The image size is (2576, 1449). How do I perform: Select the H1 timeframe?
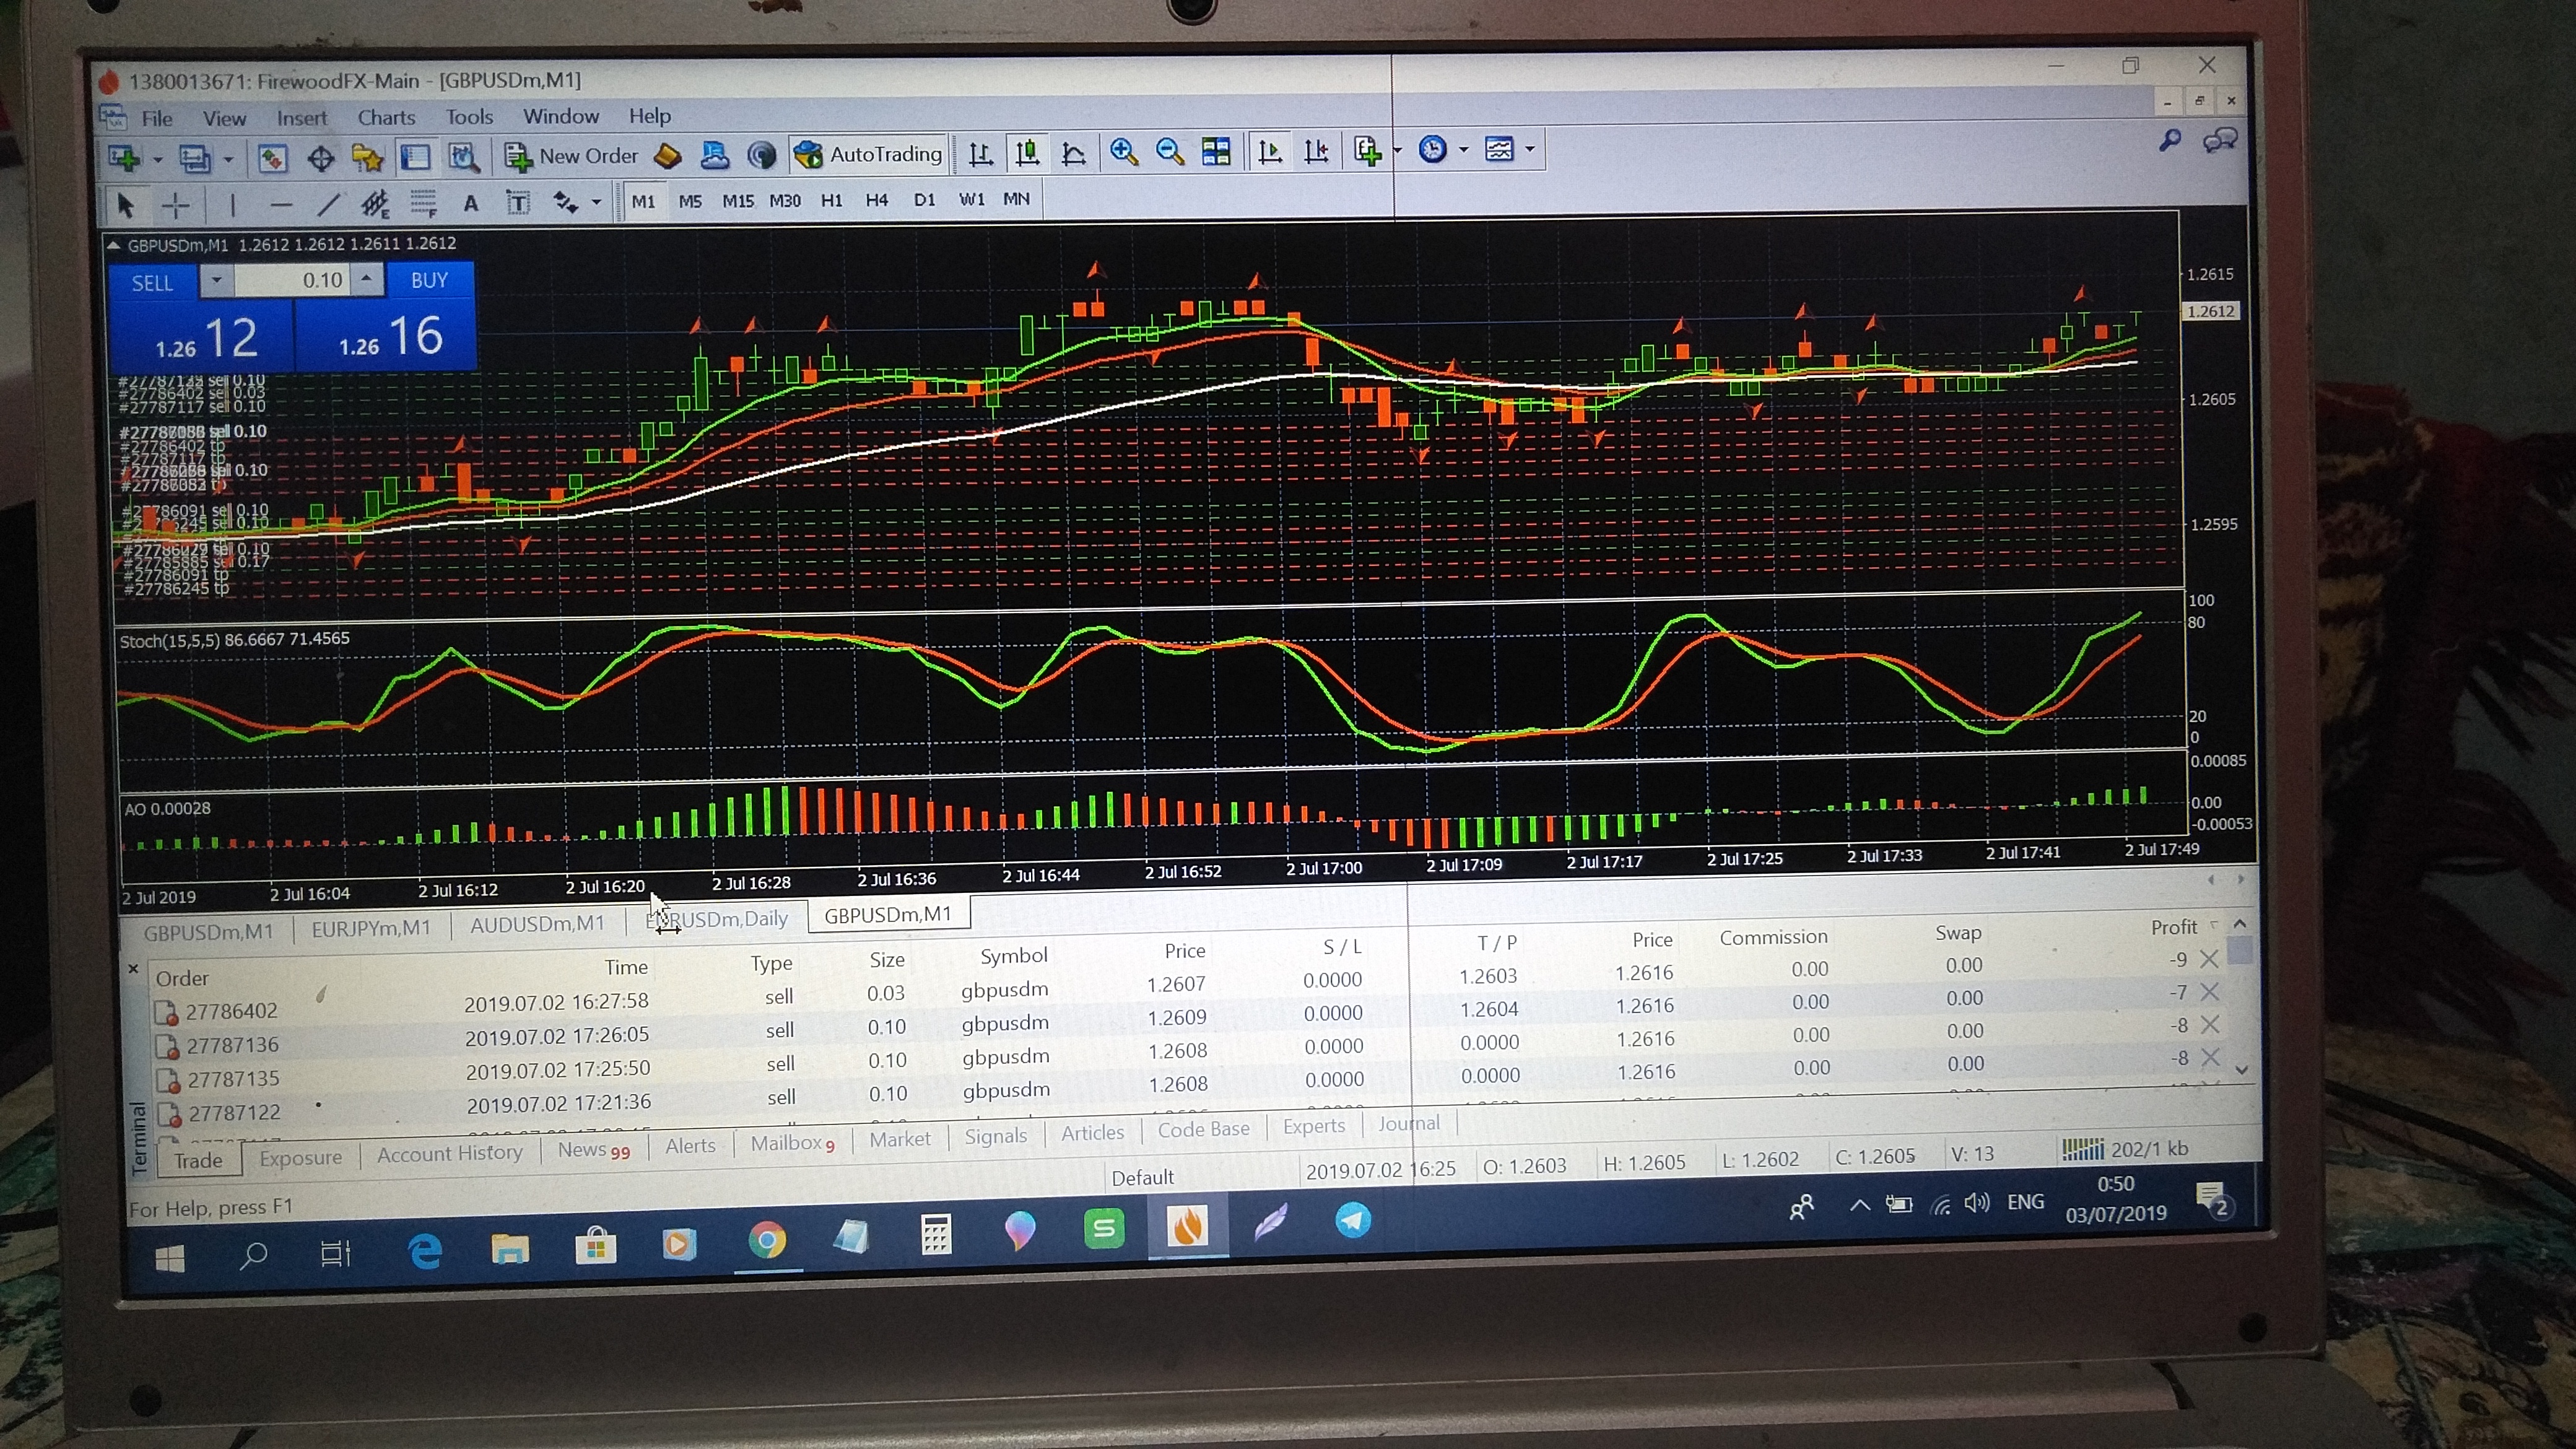pos(831,200)
